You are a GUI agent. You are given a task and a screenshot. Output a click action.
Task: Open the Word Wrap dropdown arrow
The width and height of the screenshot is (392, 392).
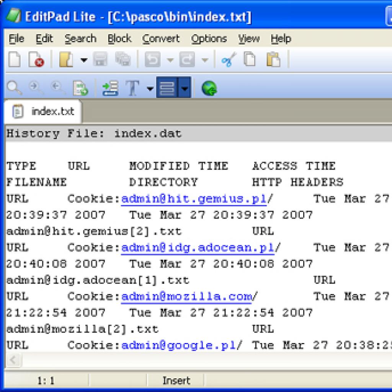tap(185, 88)
